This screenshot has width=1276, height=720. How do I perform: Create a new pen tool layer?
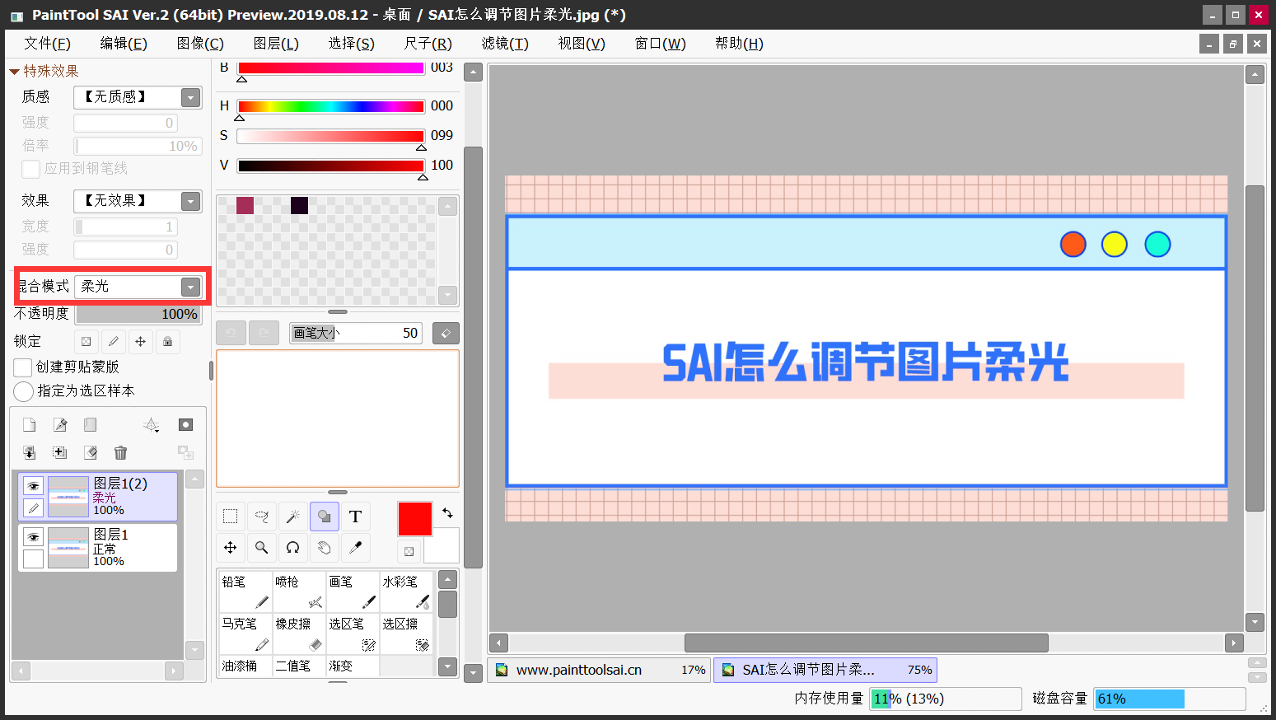[x=60, y=425]
